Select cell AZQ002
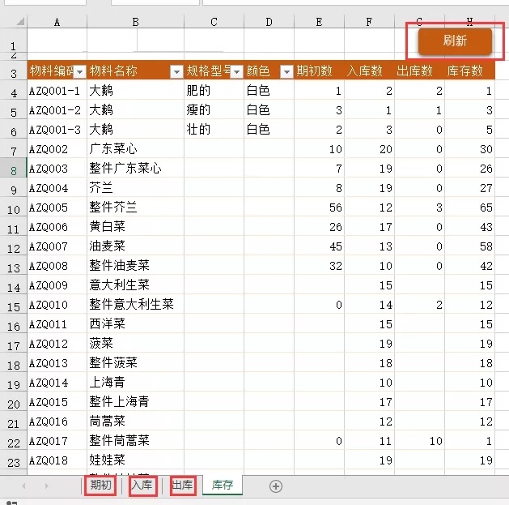The height and width of the screenshot is (505, 509). click(x=57, y=148)
